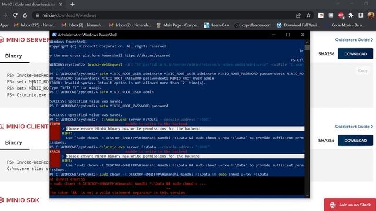Click the MINIO SDK heading
Viewport: 376px width, 211px height.
coord(23,200)
